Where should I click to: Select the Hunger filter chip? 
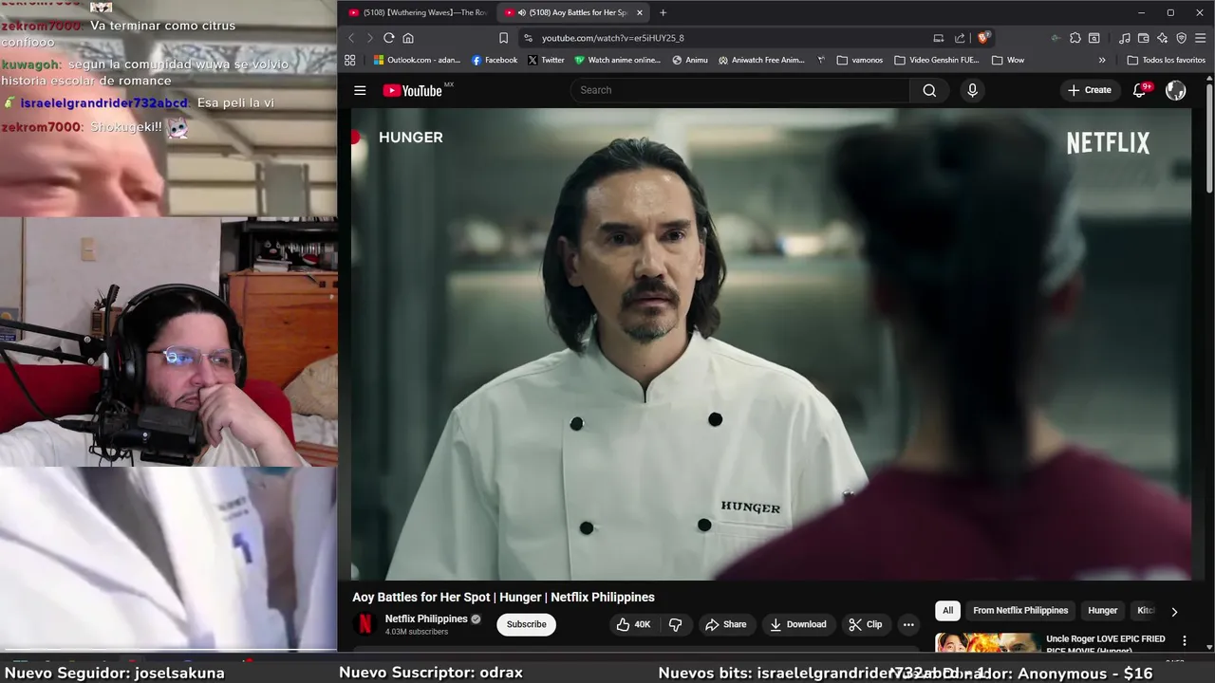tap(1102, 611)
